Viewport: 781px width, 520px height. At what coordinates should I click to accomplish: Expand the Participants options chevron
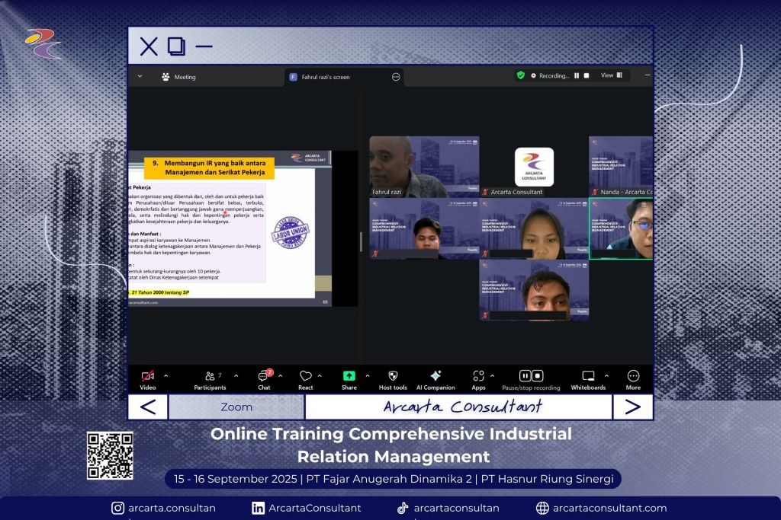[x=236, y=375]
